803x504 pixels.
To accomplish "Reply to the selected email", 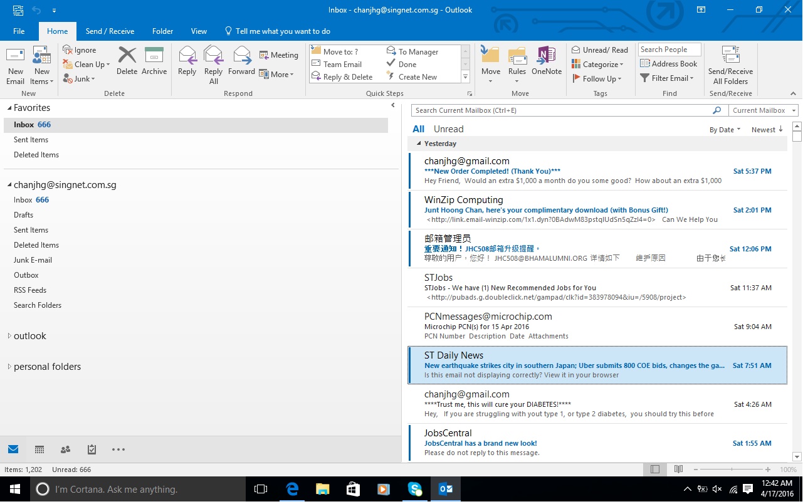I will (x=187, y=61).
